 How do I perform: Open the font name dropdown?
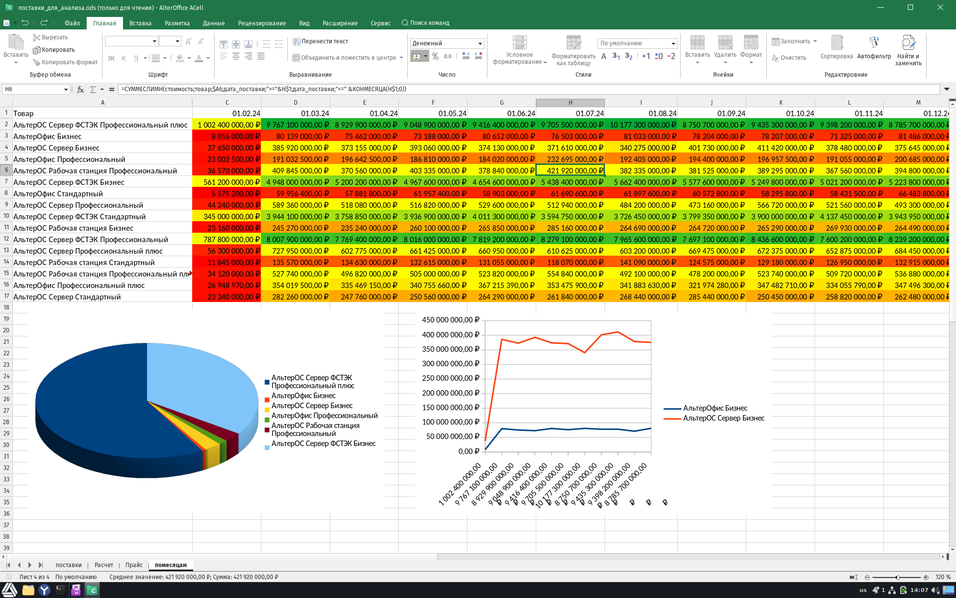[155, 41]
